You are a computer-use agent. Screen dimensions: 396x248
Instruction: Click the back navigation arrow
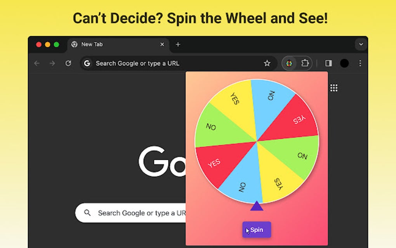36,63
